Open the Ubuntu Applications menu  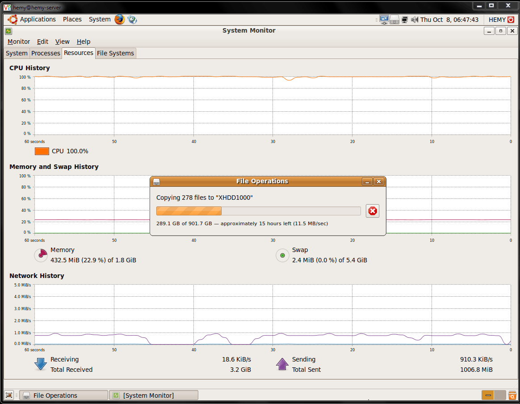[32, 20]
